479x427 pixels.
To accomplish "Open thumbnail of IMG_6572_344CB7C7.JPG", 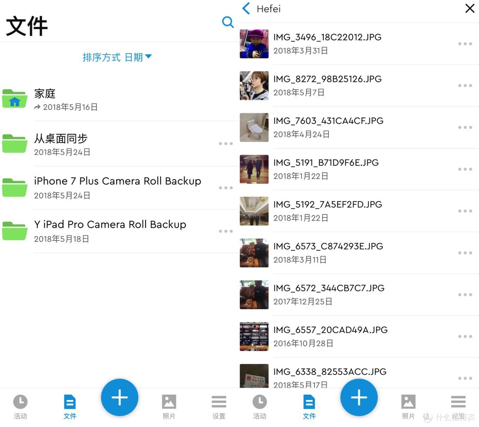I will click(x=254, y=294).
